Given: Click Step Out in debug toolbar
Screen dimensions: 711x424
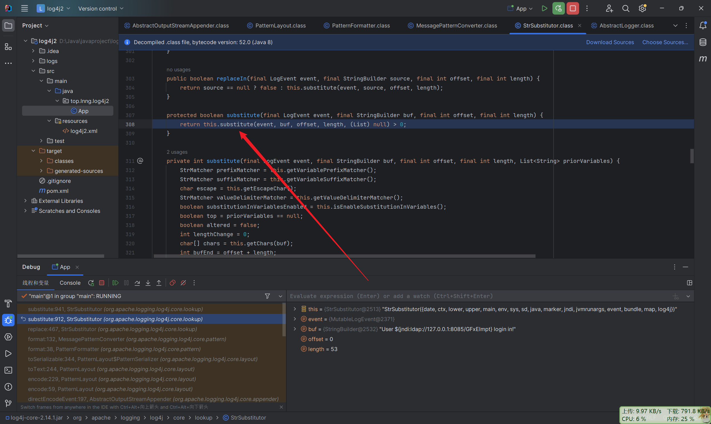Looking at the screenshot, I should coord(159,282).
